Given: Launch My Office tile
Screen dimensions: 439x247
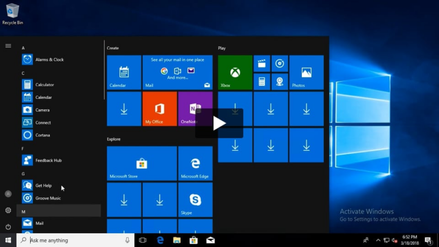Looking at the screenshot, I should point(159,109).
